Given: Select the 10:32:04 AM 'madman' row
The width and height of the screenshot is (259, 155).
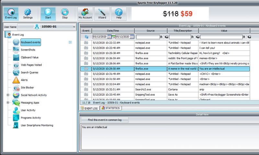Looking at the screenshot, I should click(165, 84).
